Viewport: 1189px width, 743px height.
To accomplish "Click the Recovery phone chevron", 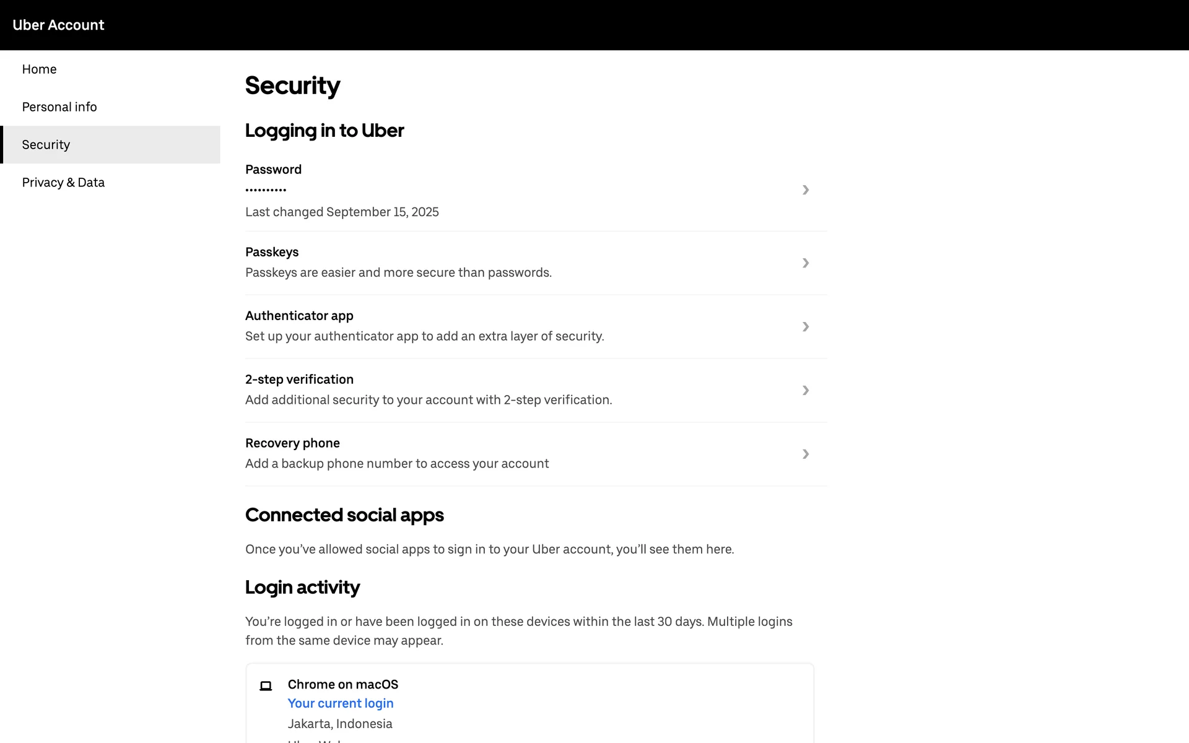I will pyautogui.click(x=805, y=454).
